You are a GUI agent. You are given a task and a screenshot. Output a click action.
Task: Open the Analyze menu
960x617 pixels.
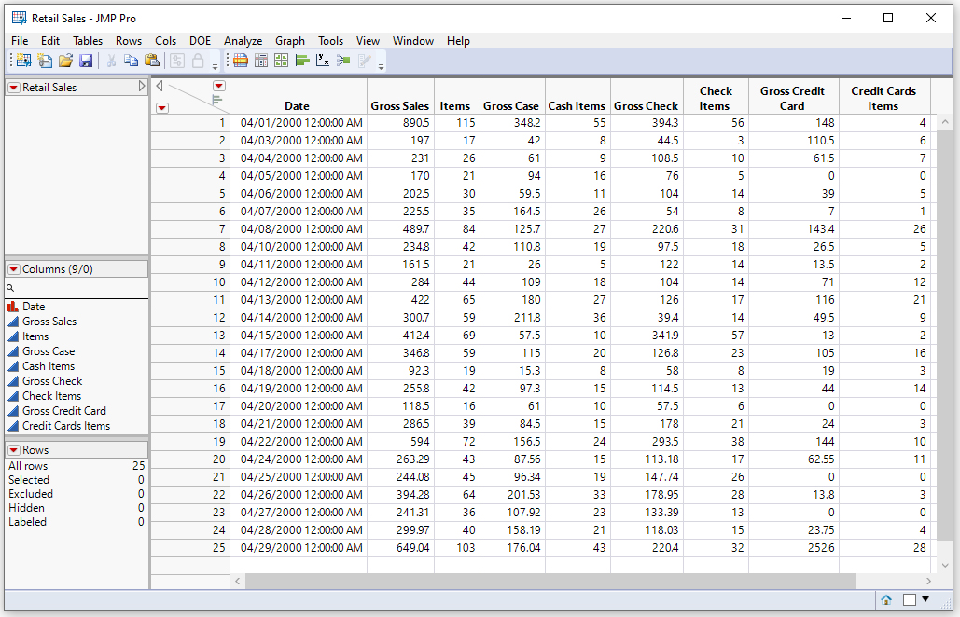coord(243,41)
